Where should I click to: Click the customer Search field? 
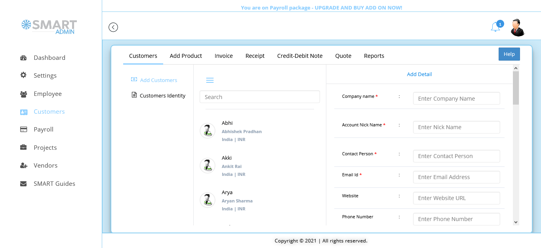(259, 97)
